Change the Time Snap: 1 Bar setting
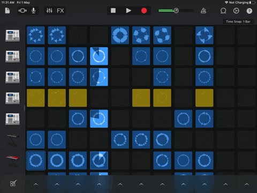The image size is (257, 193). point(238,21)
